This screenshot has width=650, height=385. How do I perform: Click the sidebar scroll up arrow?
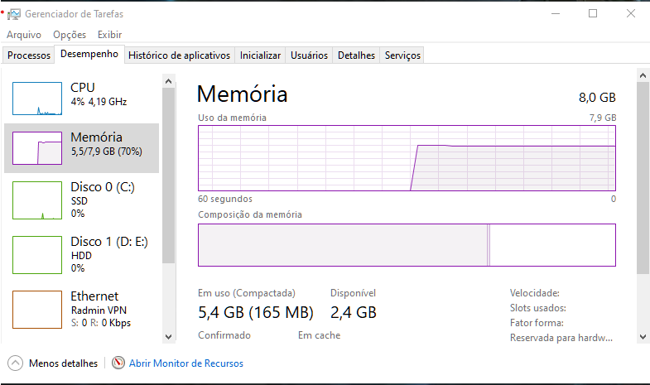tap(168, 81)
